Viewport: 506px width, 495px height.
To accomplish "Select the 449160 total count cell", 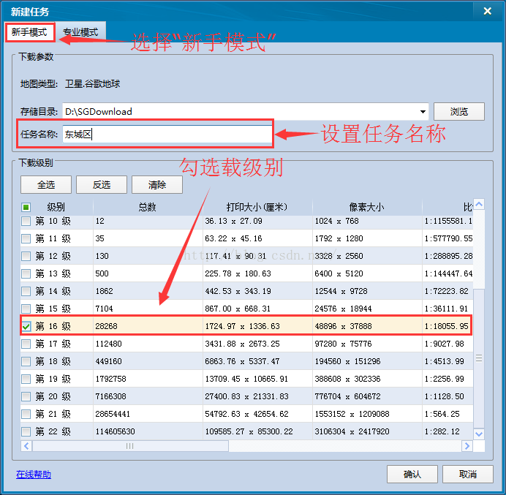I will click(148, 361).
